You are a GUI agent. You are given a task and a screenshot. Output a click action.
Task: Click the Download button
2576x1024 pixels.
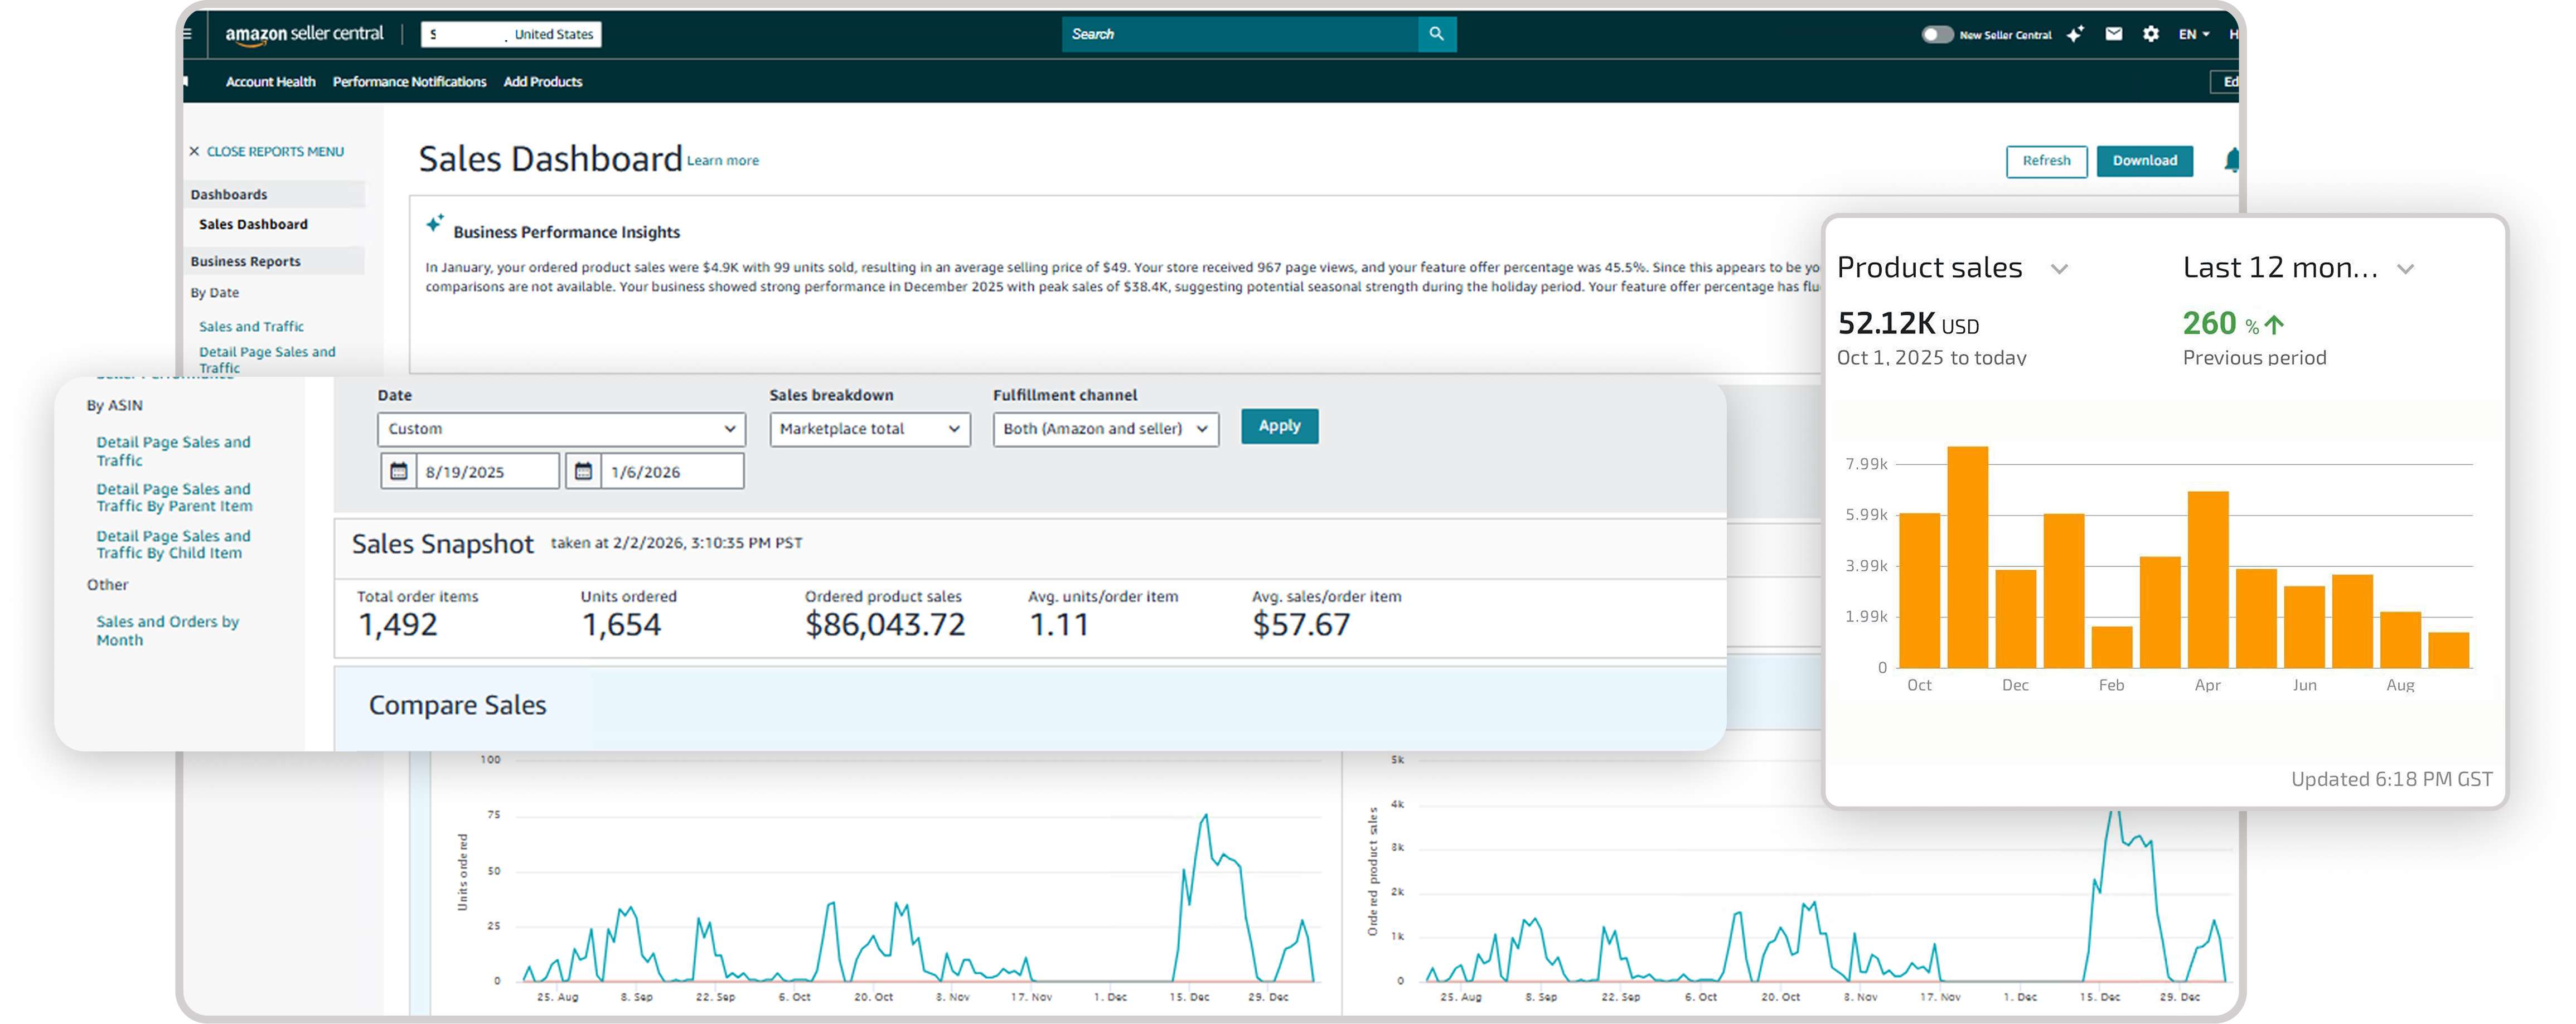pos(2145,161)
